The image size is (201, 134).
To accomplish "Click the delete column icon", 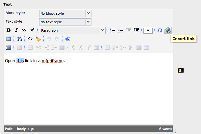I will (x=88, y=48).
